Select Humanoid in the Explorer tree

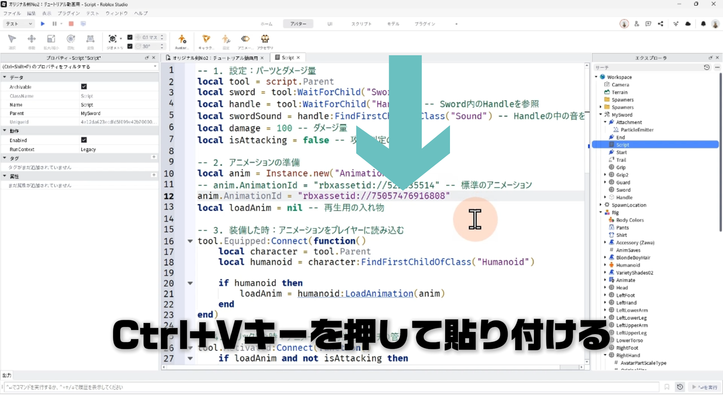pyautogui.click(x=628, y=265)
